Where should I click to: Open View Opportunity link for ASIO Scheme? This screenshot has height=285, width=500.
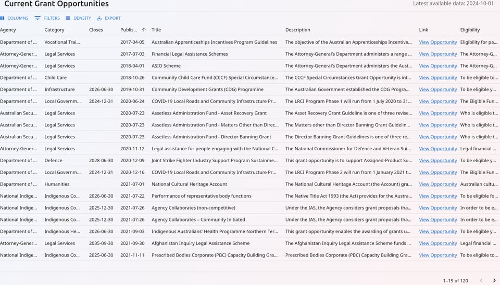tap(438, 66)
